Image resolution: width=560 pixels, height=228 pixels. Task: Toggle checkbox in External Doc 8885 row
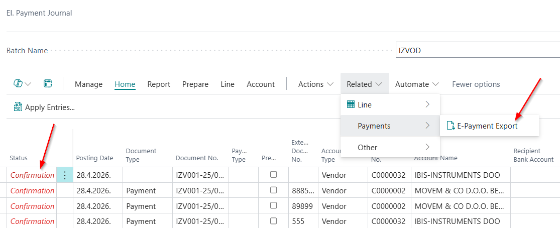pos(273,190)
